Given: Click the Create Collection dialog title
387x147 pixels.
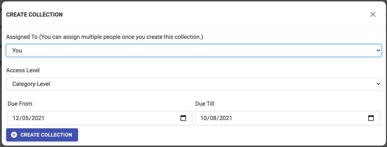Looking at the screenshot, I should pos(35,15).
